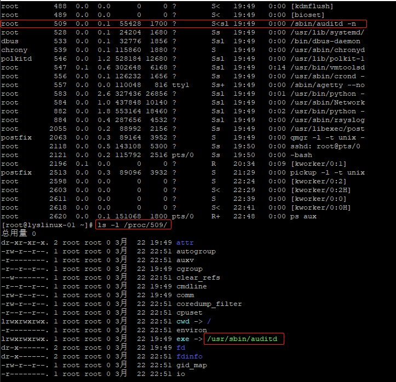Click the [kworker/0:2] process name

(318, 181)
